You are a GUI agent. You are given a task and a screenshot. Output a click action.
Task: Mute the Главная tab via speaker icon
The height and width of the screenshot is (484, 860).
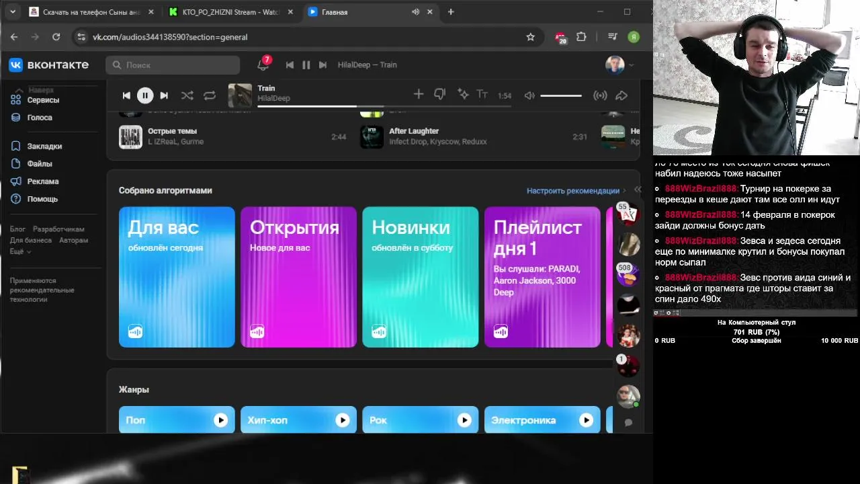click(x=415, y=12)
